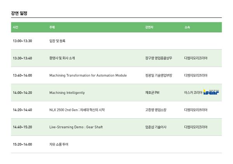Click speaker 임춘삼 기술이사
This screenshot has width=233, height=164.
coord(156,127)
